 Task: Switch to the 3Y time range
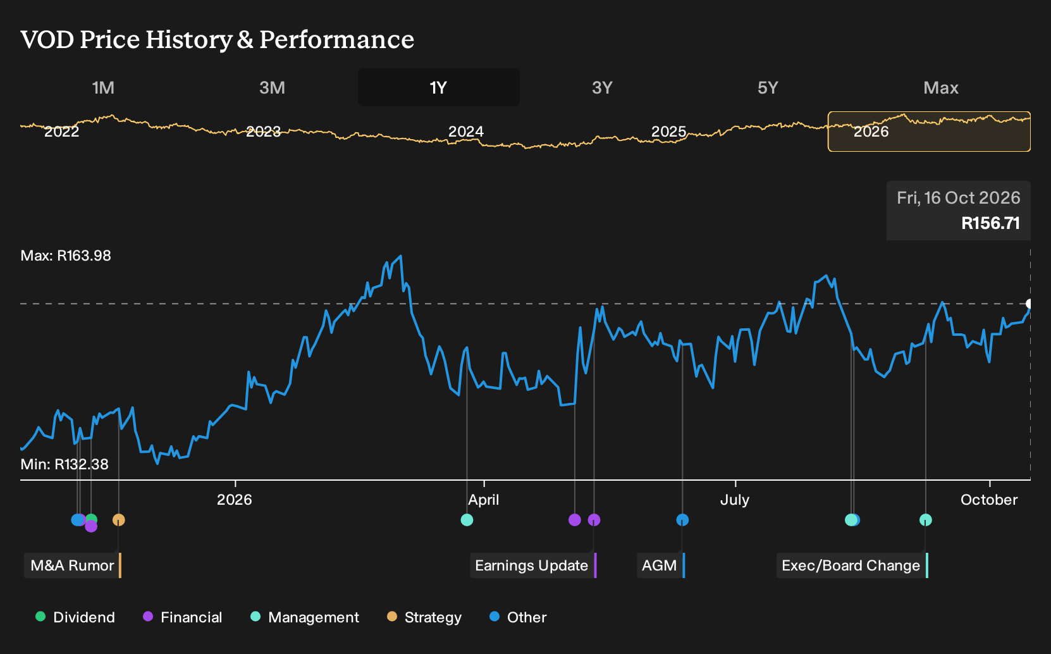click(x=602, y=87)
